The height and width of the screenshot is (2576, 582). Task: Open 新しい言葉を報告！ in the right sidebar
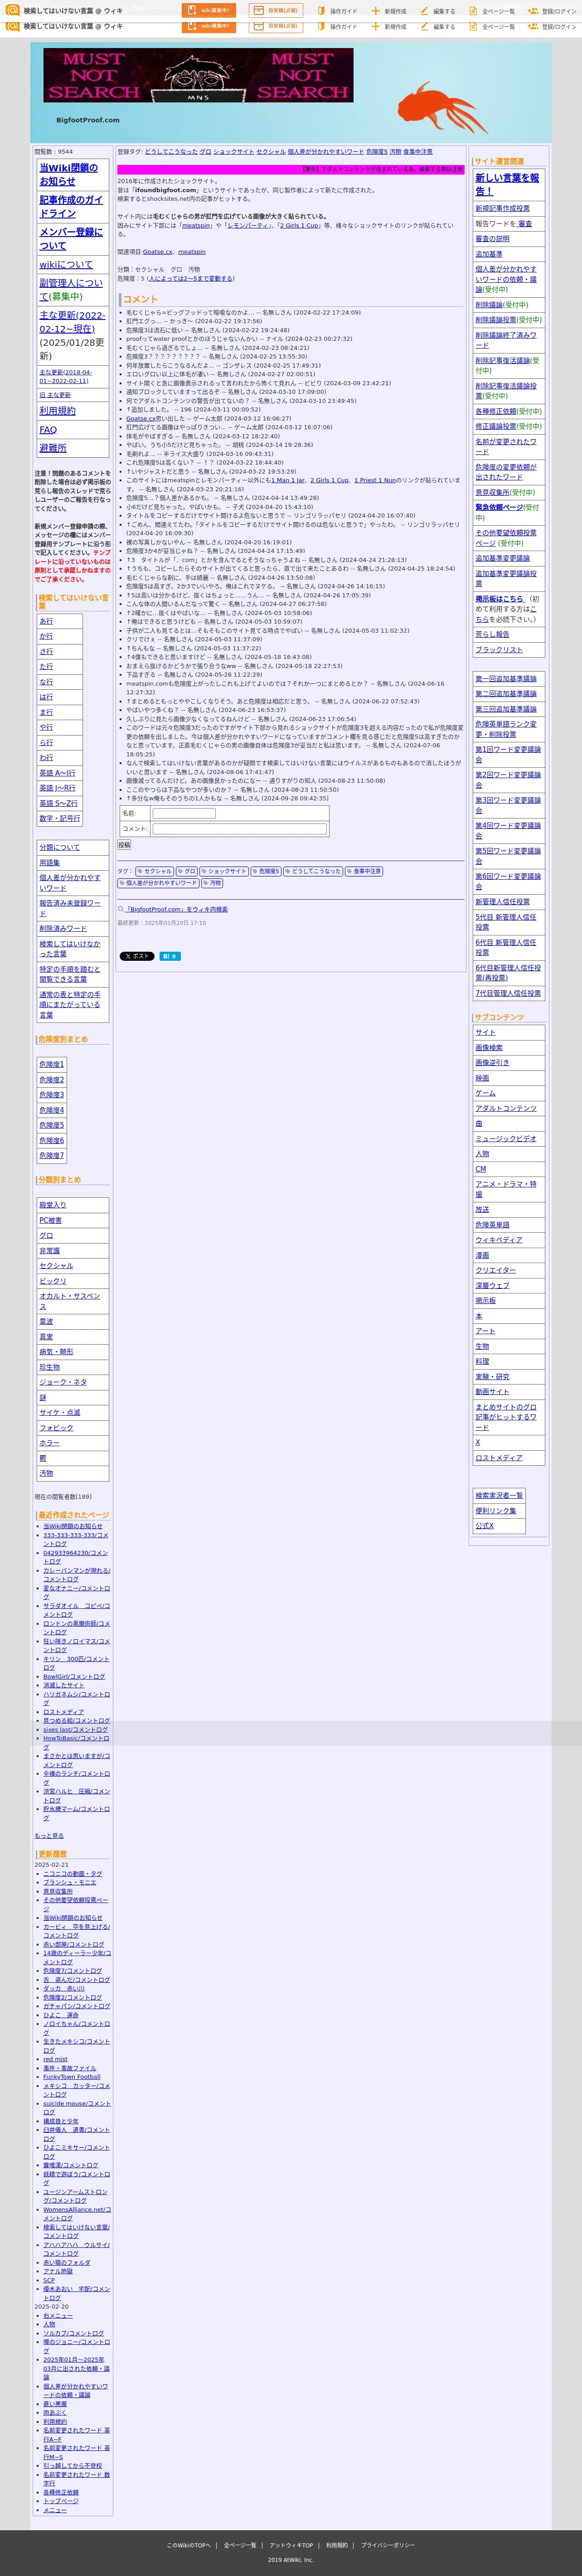tap(507, 184)
